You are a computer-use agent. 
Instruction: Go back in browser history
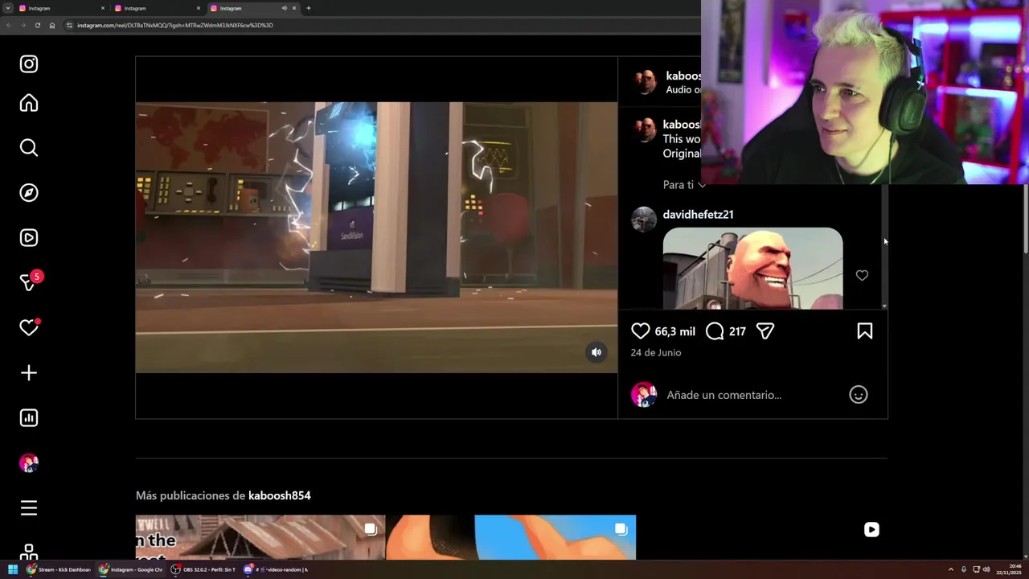8,25
